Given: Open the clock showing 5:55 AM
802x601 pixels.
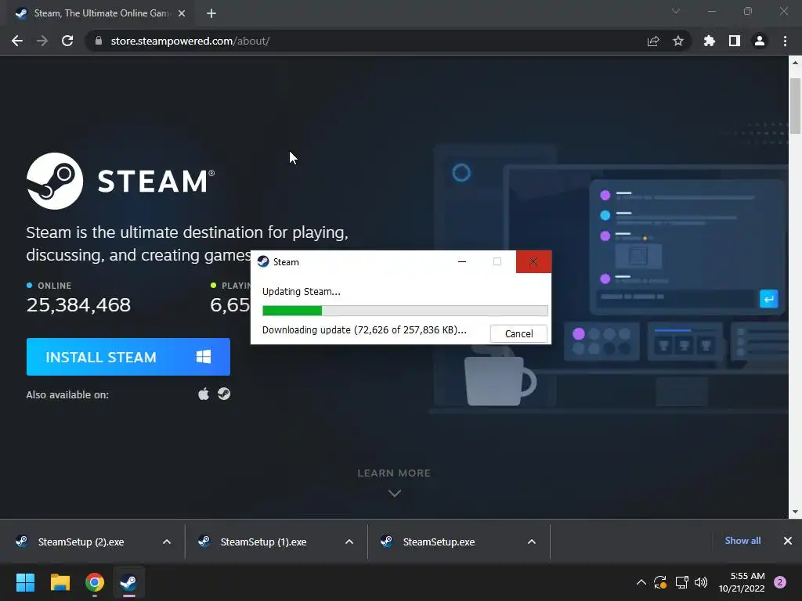Looking at the screenshot, I should (742, 582).
